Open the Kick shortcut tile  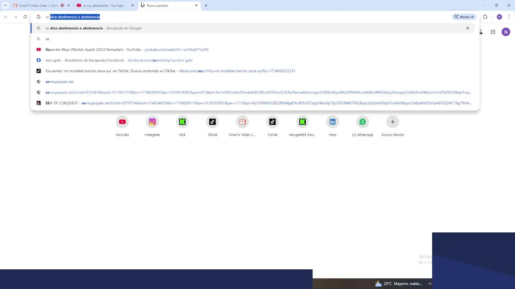click(x=182, y=126)
